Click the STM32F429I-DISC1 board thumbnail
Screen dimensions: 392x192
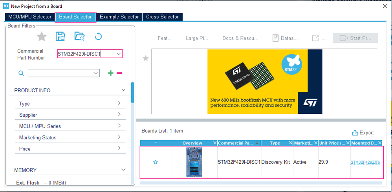(x=194, y=162)
